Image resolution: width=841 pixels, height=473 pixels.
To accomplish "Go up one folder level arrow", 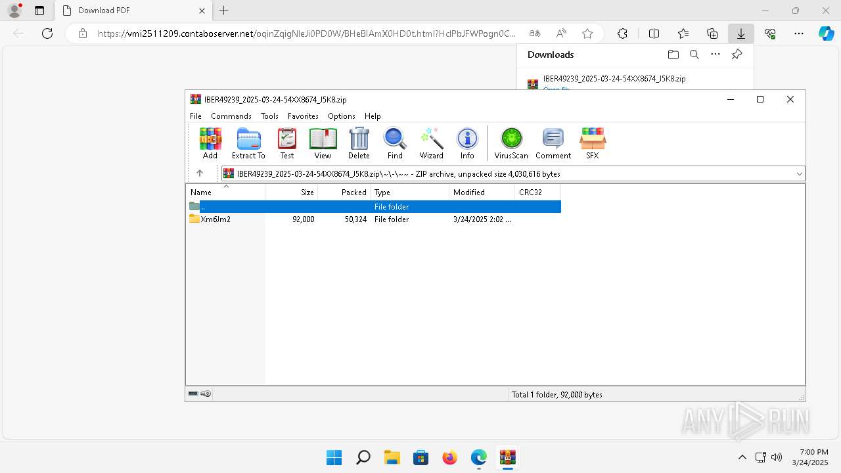I will pyautogui.click(x=200, y=173).
